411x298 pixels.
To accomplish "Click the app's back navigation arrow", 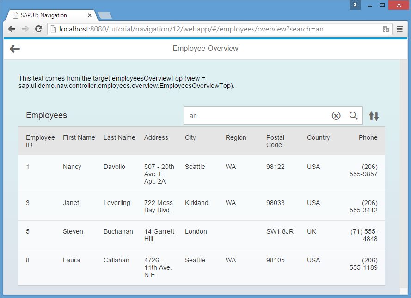I will tap(15, 49).
